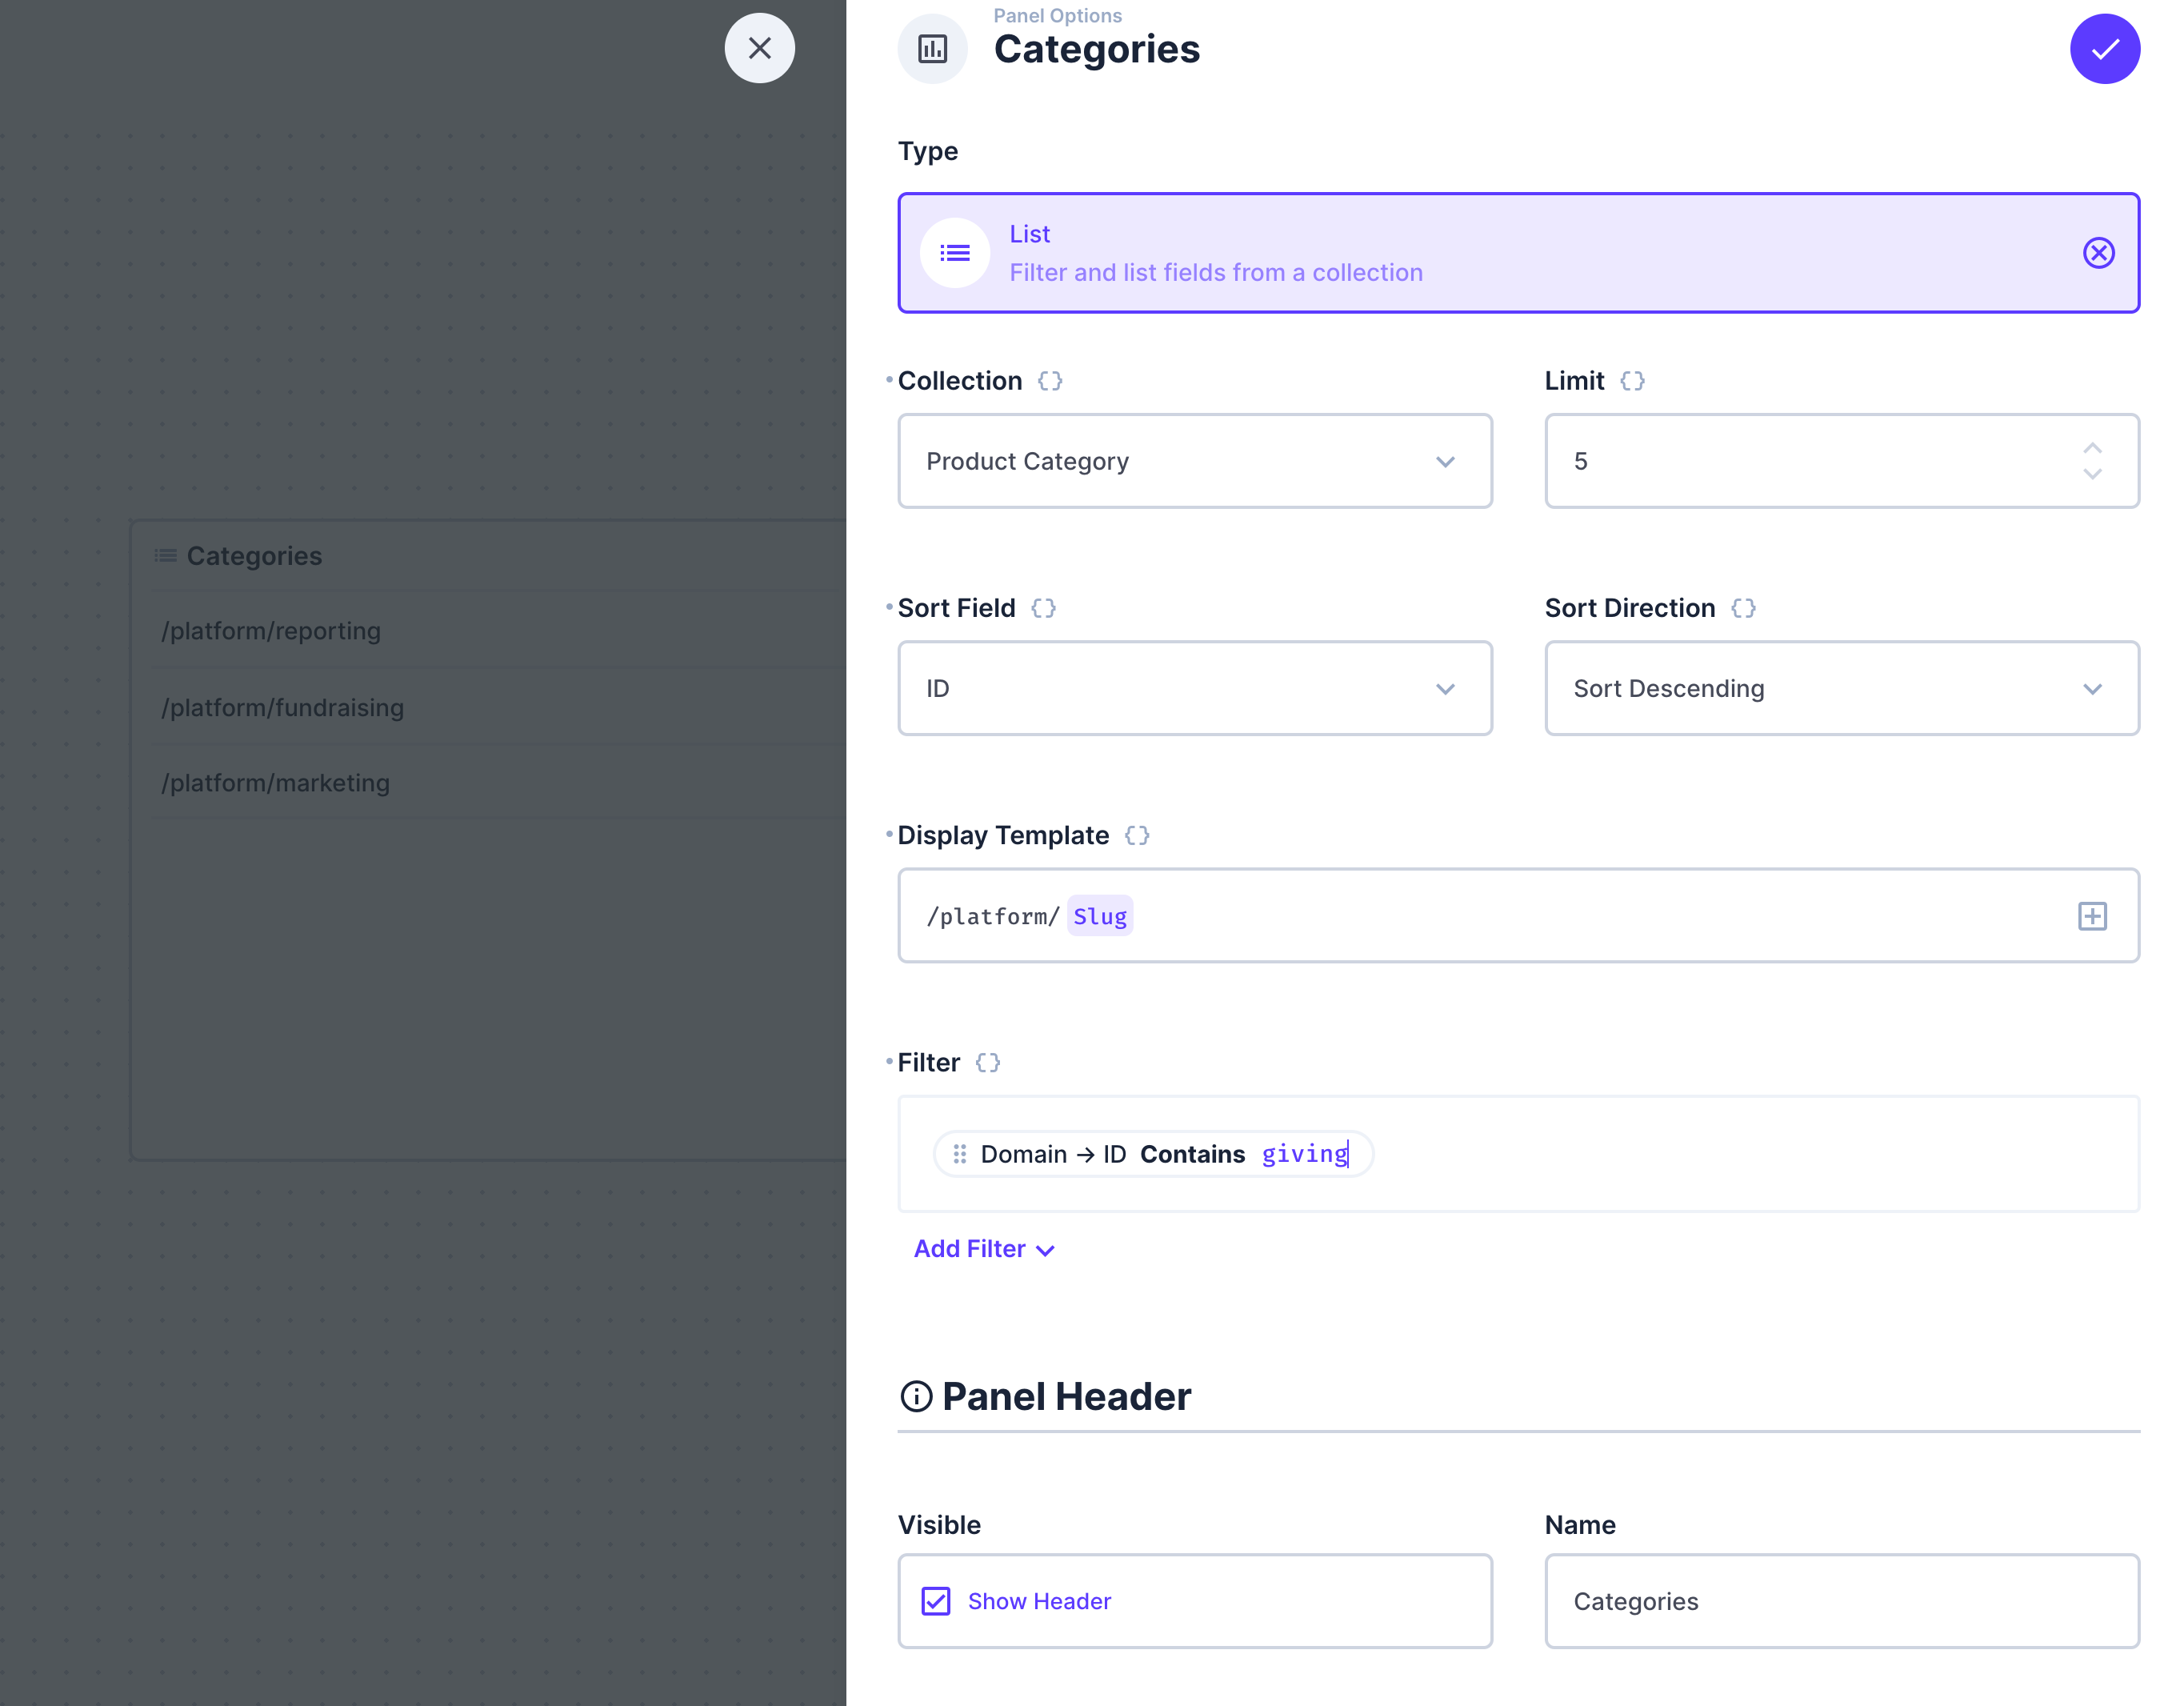Image resolution: width=2184 pixels, height=1706 pixels.
Task: Click the {} icon next to Limit
Action: 1633,380
